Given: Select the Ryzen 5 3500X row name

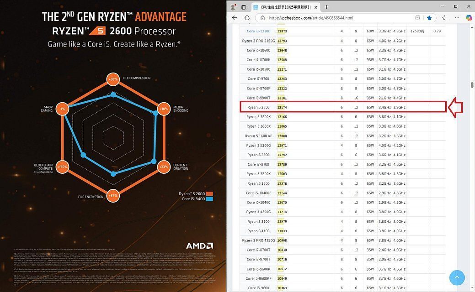Looking at the screenshot, I should tap(258, 117).
